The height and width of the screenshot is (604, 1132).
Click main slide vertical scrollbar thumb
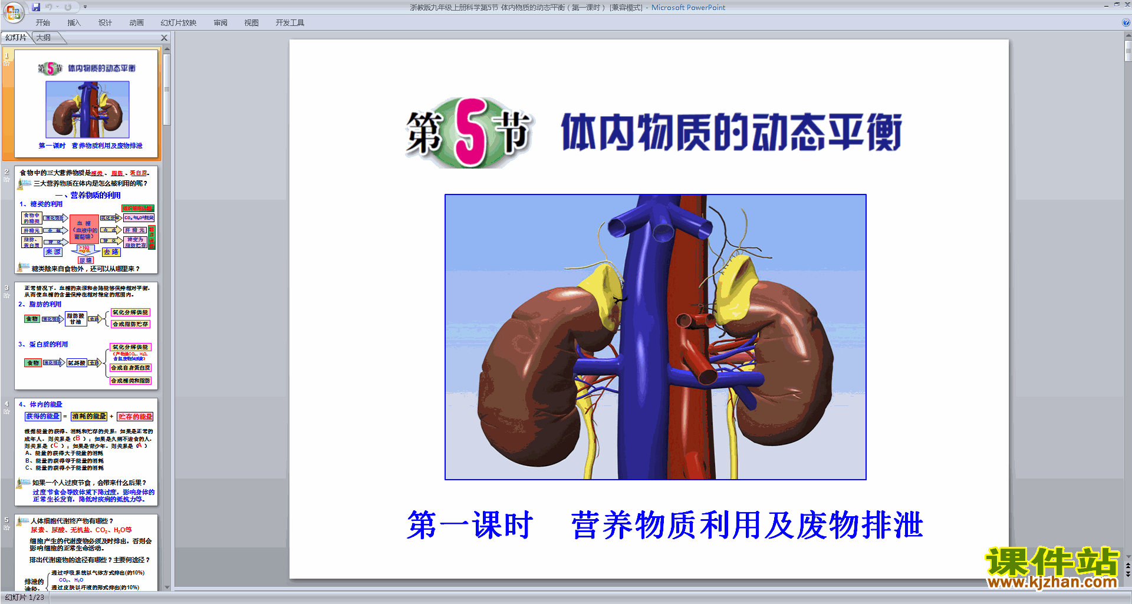1128,51
